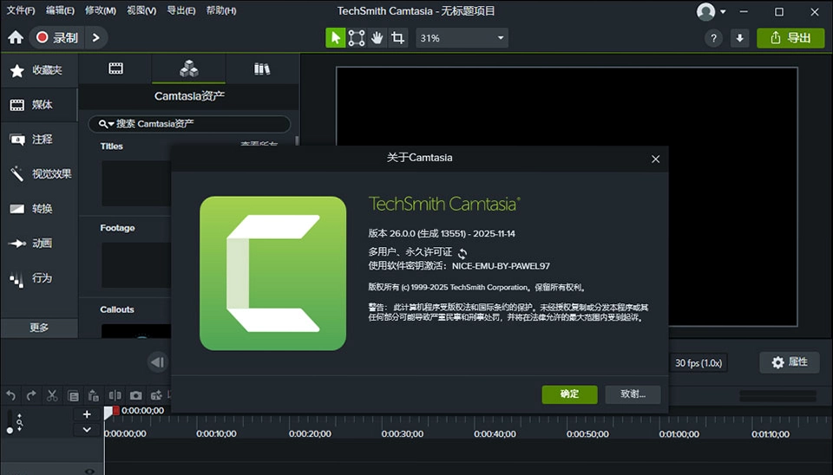Select the Callouts category heading
The width and height of the screenshot is (833, 475).
[117, 309]
